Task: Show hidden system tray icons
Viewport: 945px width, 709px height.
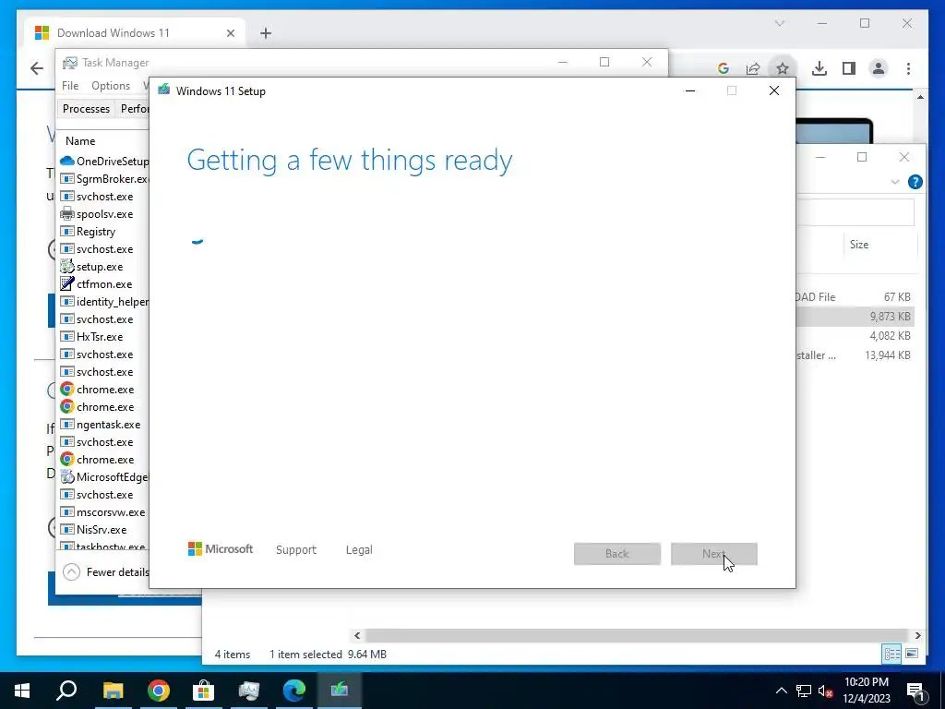Action: [x=781, y=691]
